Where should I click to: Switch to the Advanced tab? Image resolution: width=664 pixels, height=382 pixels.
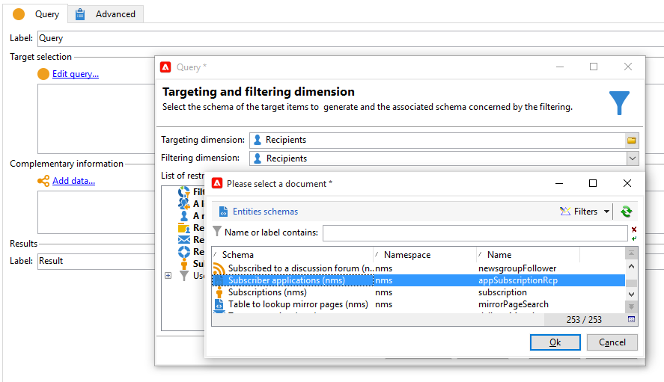(x=106, y=14)
